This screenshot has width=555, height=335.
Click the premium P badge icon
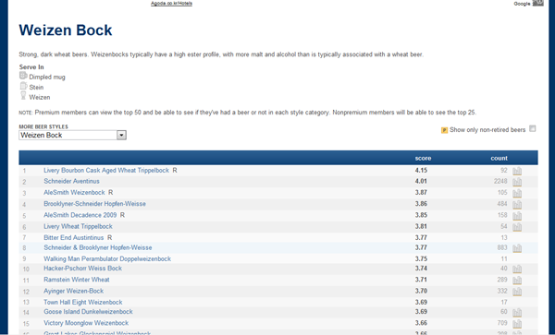coord(444,130)
